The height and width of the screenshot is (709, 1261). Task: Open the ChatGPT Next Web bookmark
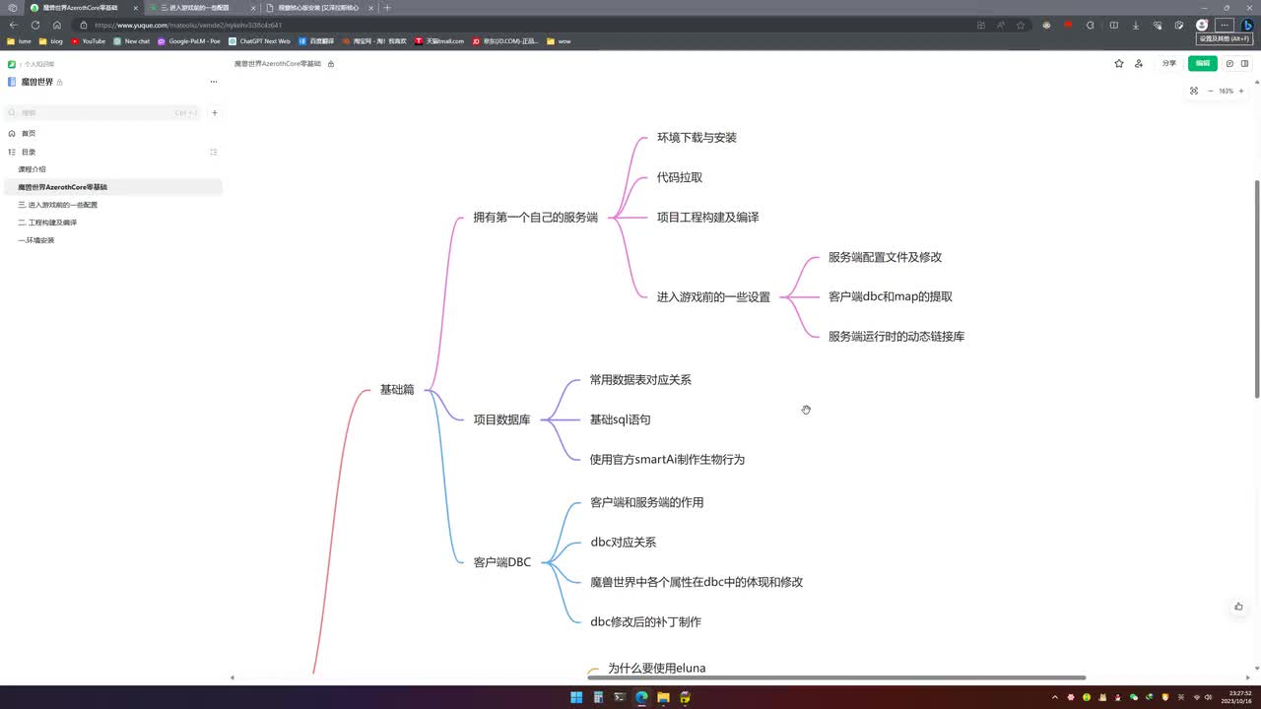259,41
